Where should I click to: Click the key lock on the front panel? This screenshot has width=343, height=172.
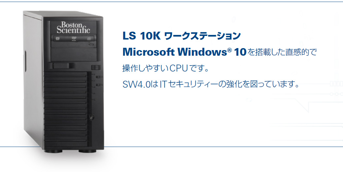click(92, 117)
